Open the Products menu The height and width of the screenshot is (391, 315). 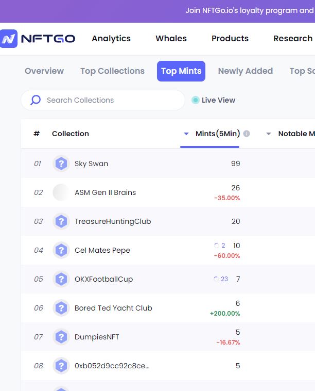230,38
